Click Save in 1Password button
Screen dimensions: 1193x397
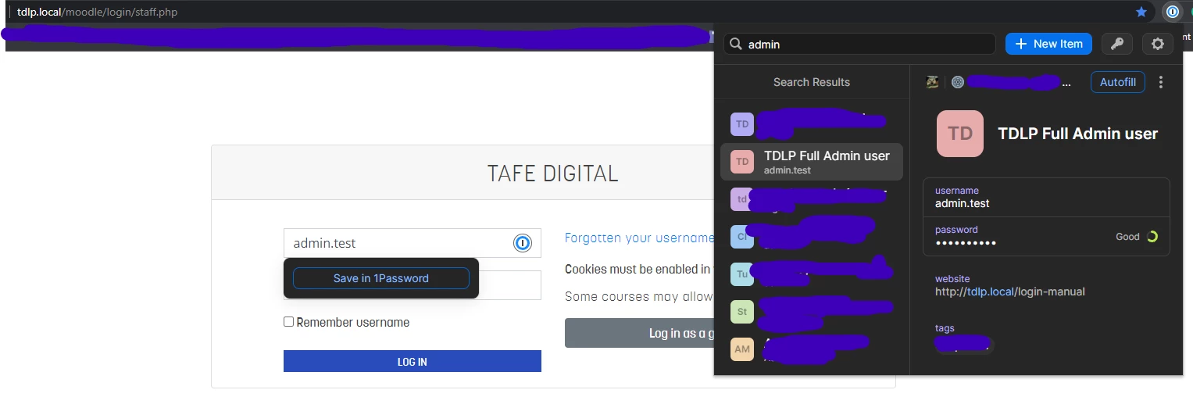[x=381, y=278]
